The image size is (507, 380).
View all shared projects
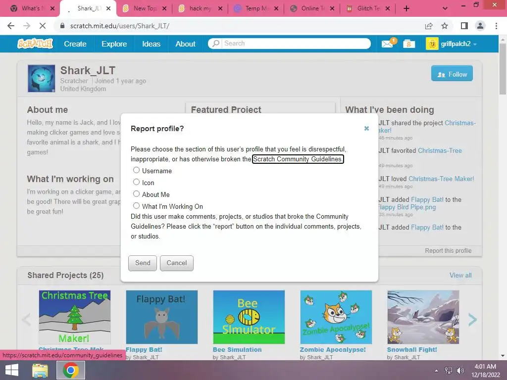460,275
